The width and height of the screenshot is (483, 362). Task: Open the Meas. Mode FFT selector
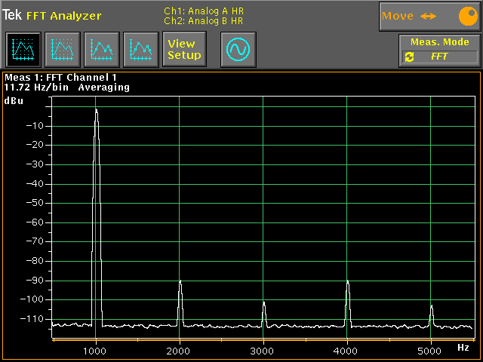tap(440, 57)
